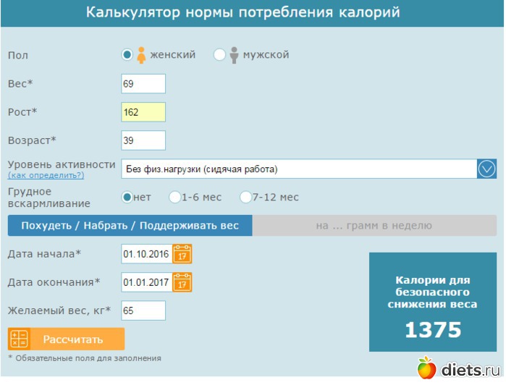This screenshot has width=506, height=385.
Task: Switch to Похудеть / Набрать / Поддерживать вес tab
Action: tap(130, 226)
